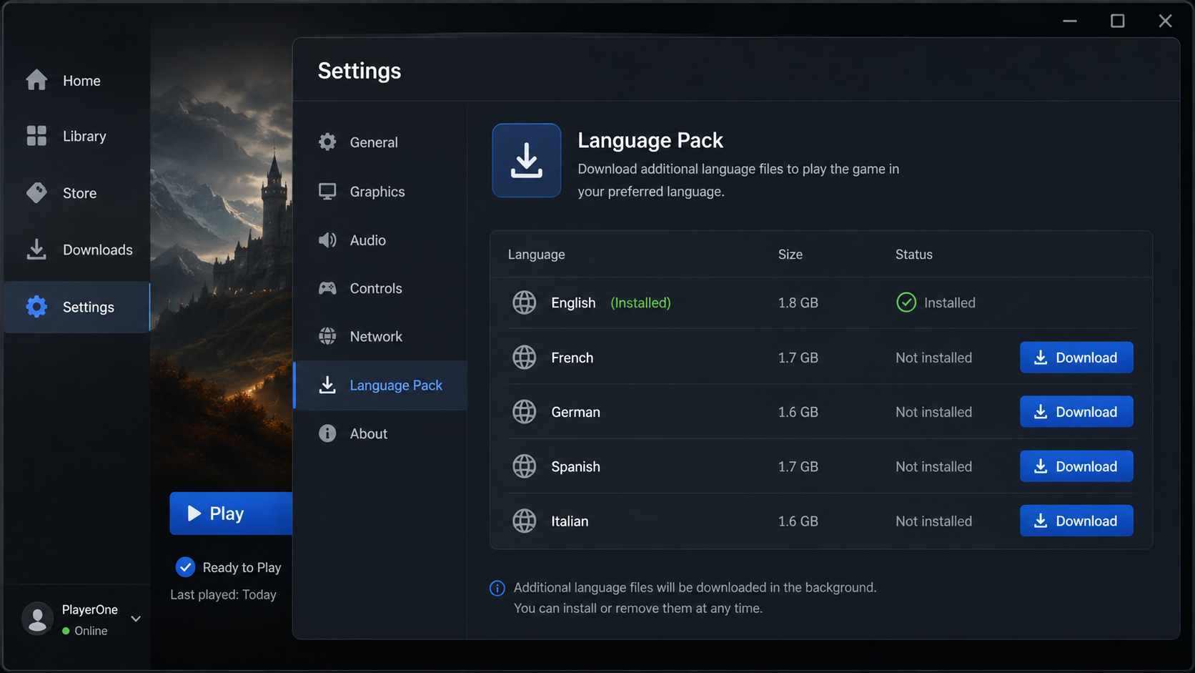The image size is (1195, 673).
Task: Open the Home house icon
Action: [36, 80]
